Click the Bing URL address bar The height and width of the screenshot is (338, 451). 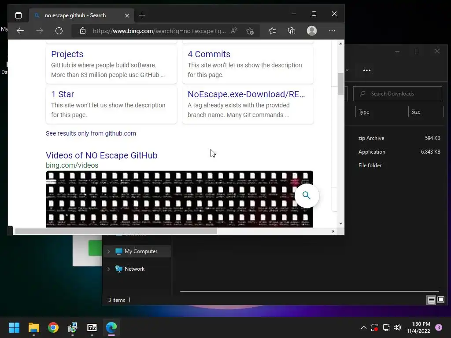(159, 31)
